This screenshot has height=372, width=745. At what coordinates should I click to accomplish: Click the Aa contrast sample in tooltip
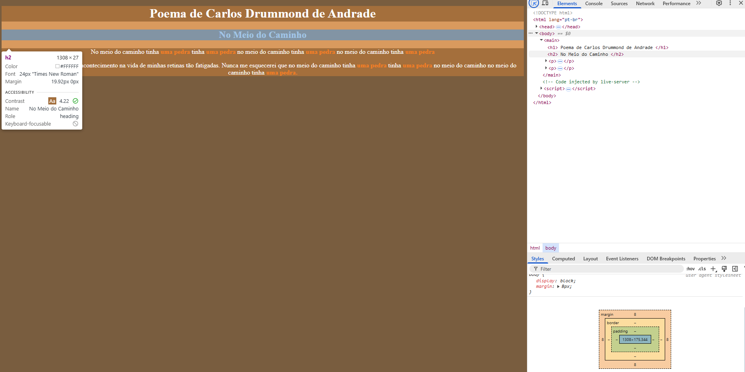pyautogui.click(x=52, y=101)
